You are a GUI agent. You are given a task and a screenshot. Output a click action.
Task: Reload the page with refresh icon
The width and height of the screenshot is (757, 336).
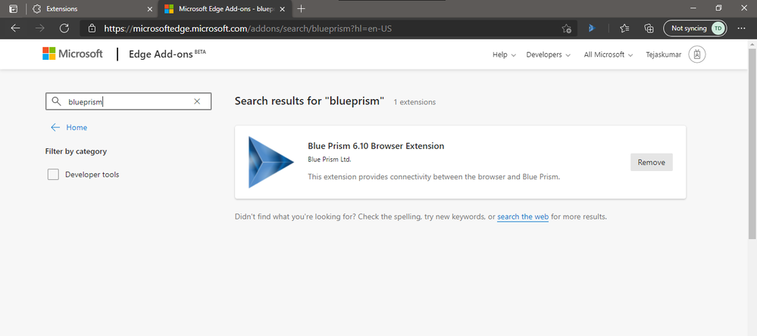(x=64, y=29)
